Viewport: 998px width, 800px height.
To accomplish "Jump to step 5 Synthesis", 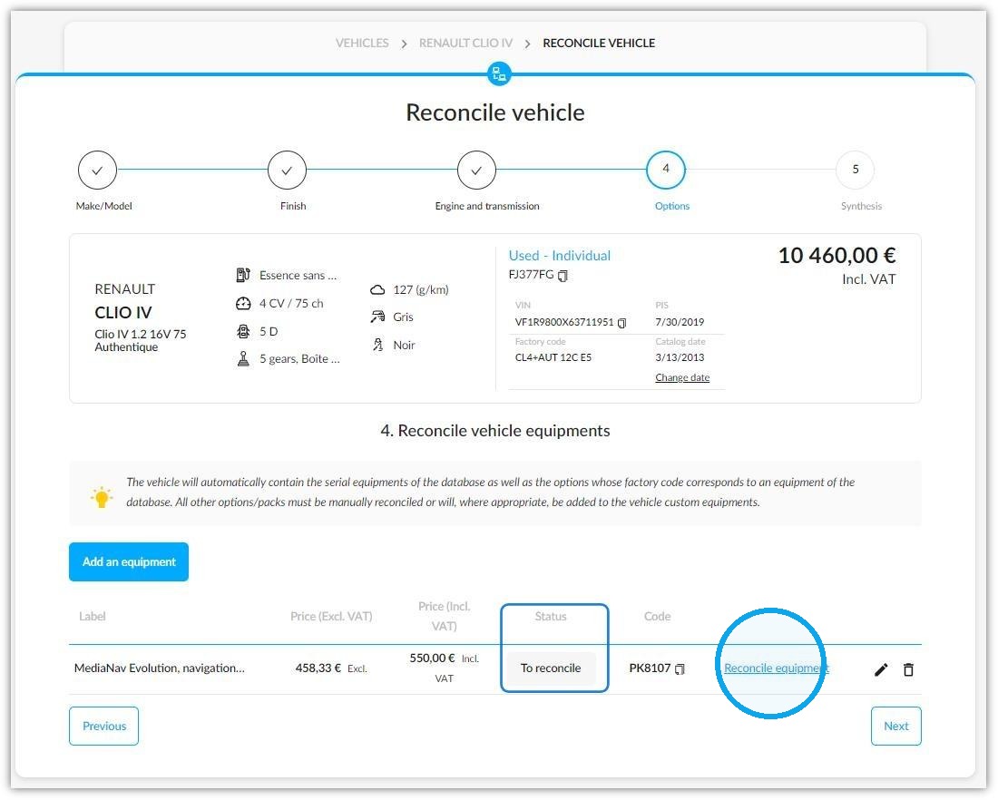I will click(x=856, y=170).
